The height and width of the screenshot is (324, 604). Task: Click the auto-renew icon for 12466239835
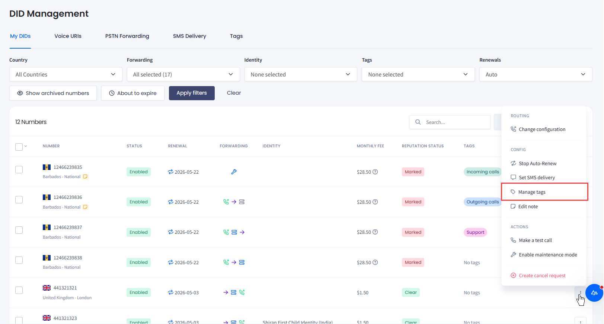pos(170,172)
